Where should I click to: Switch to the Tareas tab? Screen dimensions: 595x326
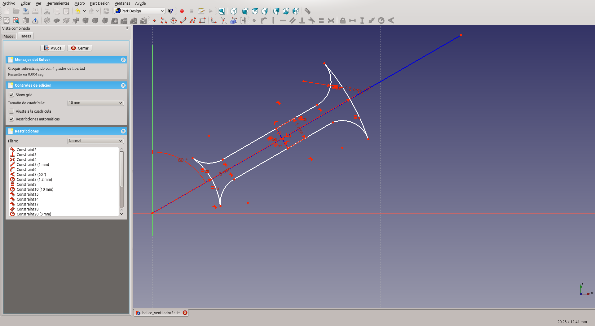tap(25, 36)
